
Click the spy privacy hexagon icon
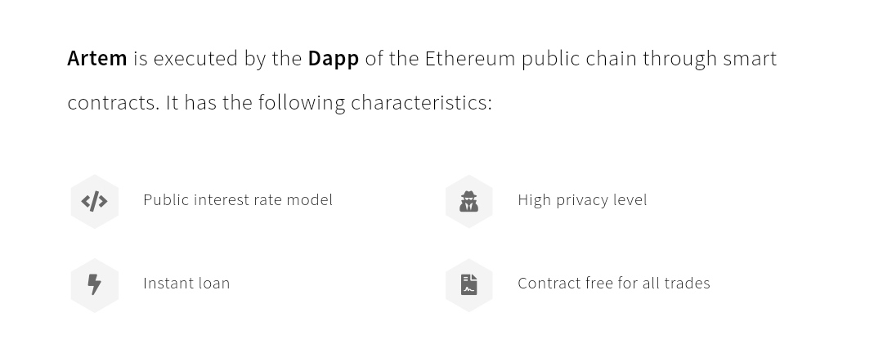[468, 201]
